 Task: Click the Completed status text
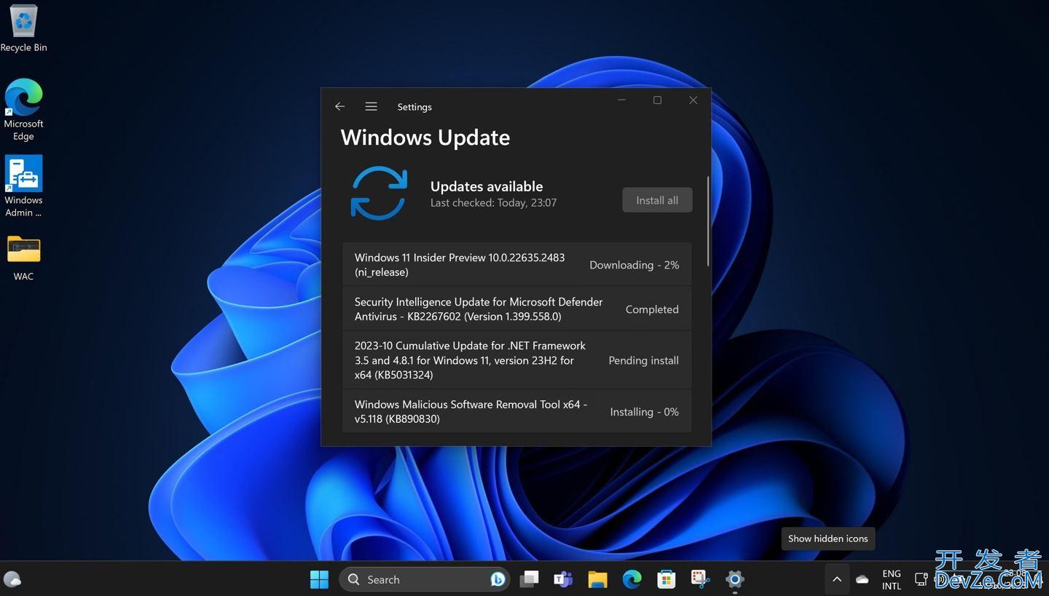[x=652, y=309]
